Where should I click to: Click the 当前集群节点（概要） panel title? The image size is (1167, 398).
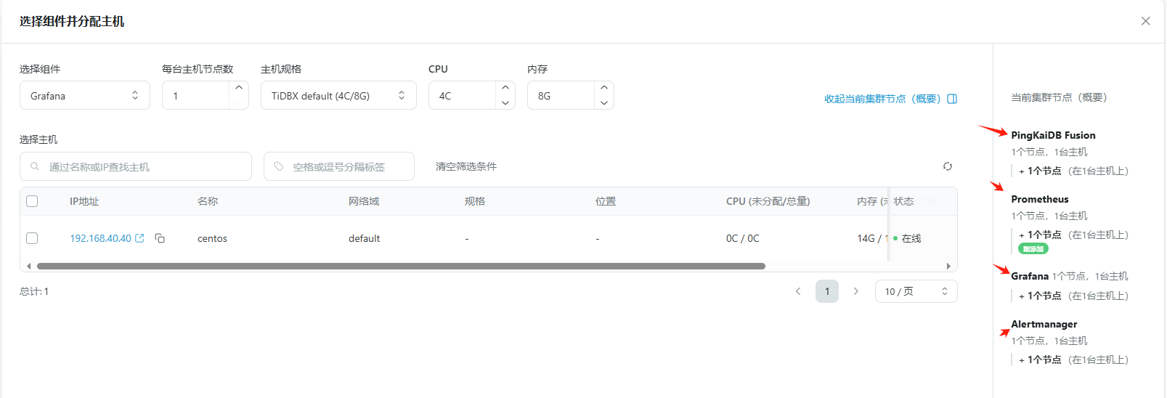(1059, 97)
